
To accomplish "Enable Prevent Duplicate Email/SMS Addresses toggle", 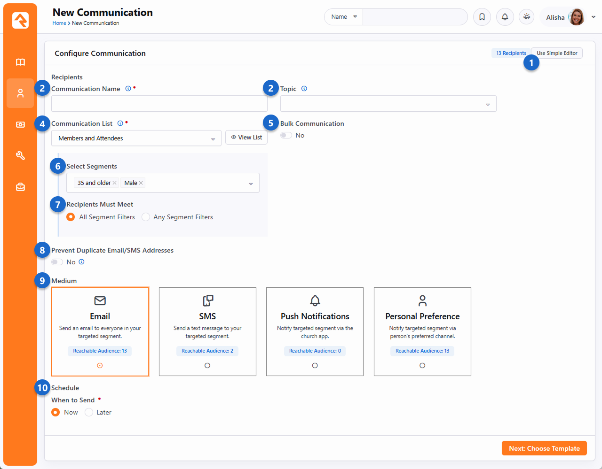I will [57, 262].
